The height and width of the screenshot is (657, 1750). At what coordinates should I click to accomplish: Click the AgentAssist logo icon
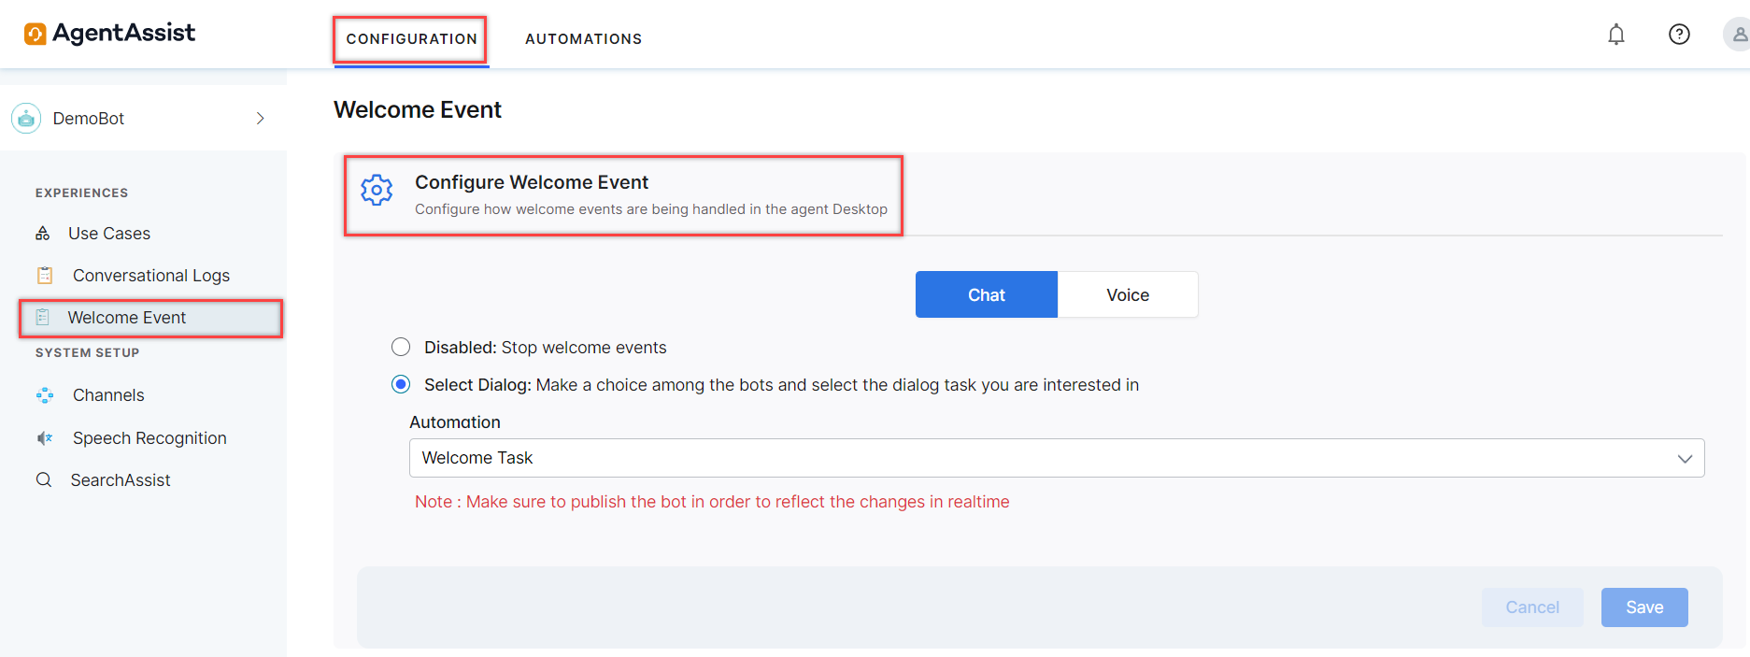pyautogui.click(x=36, y=35)
